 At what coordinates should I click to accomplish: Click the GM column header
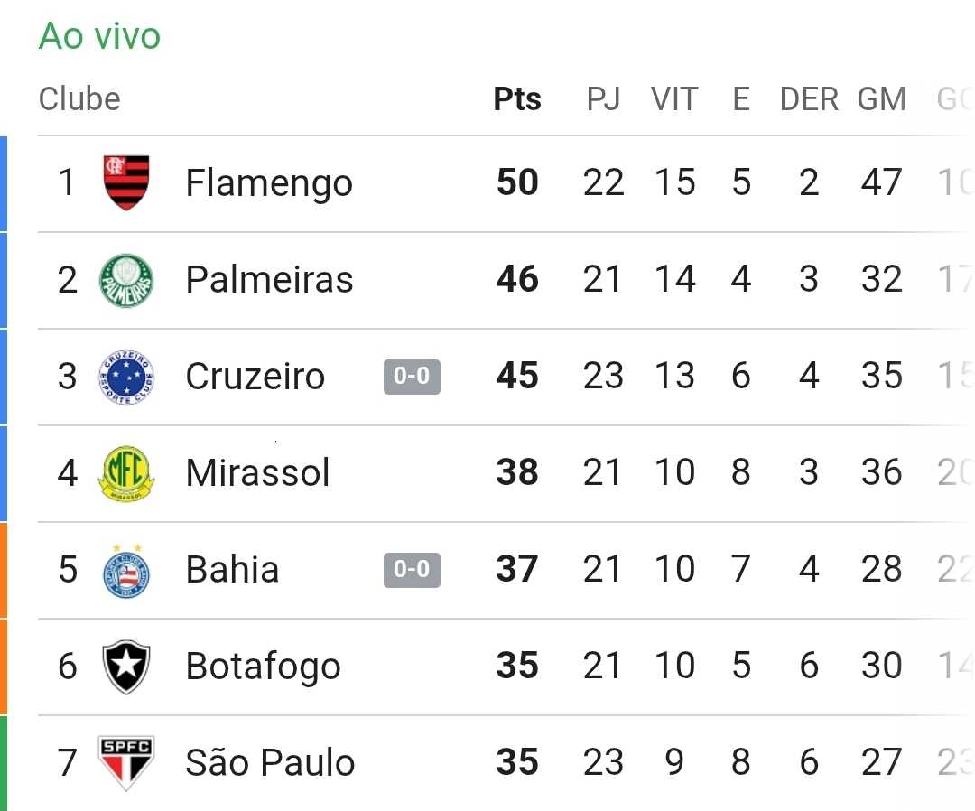point(882,98)
